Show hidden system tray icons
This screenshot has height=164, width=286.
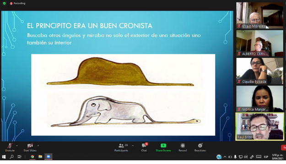tap(225, 157)
